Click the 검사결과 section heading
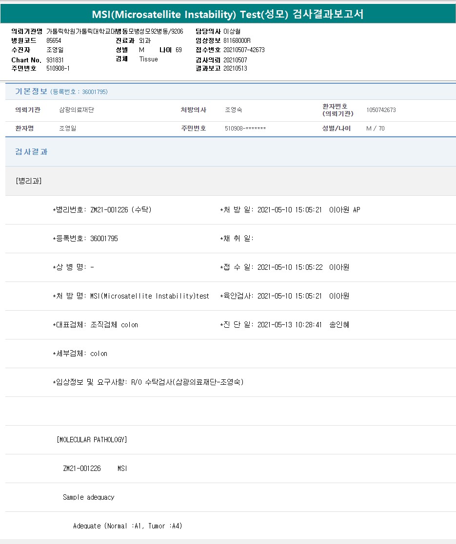The image size is (456, 544). (31, 152)
